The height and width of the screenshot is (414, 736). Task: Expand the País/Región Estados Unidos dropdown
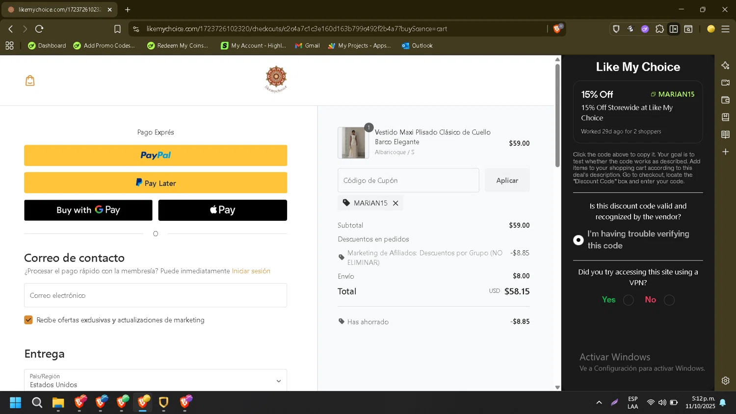156,380
